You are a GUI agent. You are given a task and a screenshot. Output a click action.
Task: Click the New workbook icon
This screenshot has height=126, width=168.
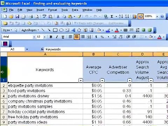(x=5, y=16)
